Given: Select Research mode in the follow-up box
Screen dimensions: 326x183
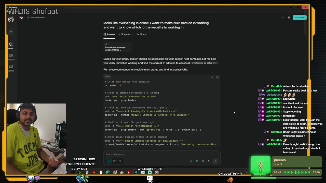Looking at the screenshot, I should tap(114, 161).
